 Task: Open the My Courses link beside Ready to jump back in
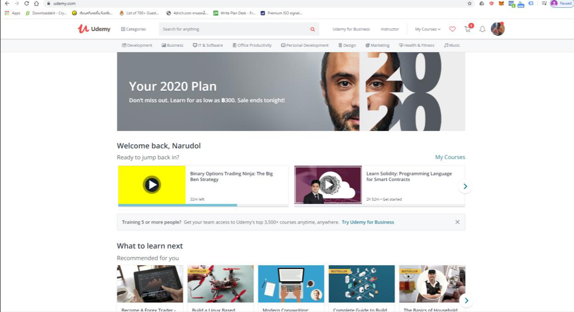(450, 157)
